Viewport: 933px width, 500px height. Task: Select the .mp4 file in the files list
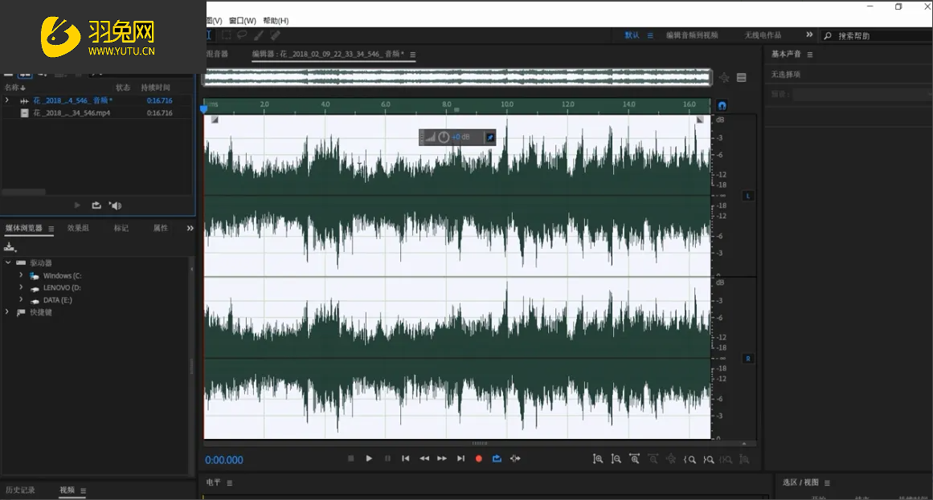pyautogui.click(x=72, y=113)
